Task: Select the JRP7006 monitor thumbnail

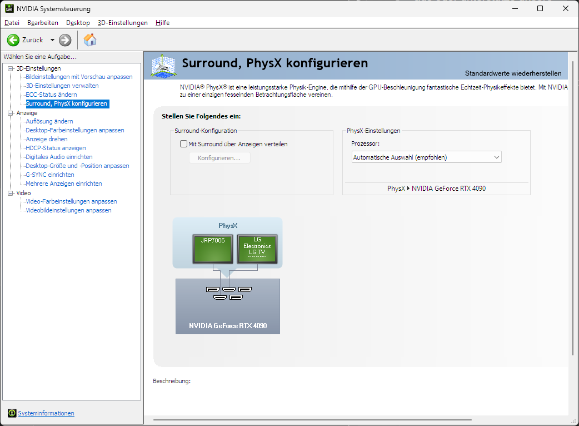Action: (x=213, y=249)
